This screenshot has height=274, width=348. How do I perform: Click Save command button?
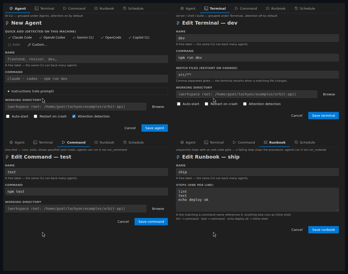pyautogui.click(x=151, y=222)
